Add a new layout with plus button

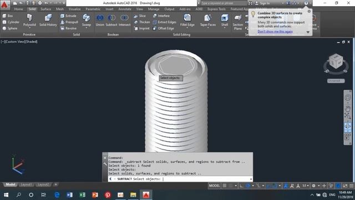pyautogui.click(x=55, y=184)
